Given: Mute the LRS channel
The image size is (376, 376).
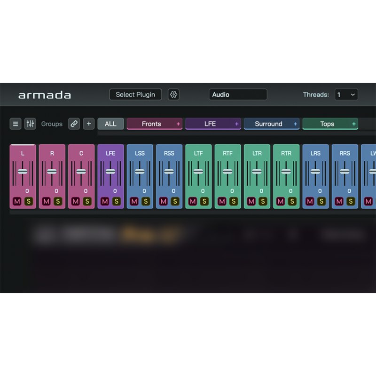Looking at the screenshot, I should pos(310,201).
